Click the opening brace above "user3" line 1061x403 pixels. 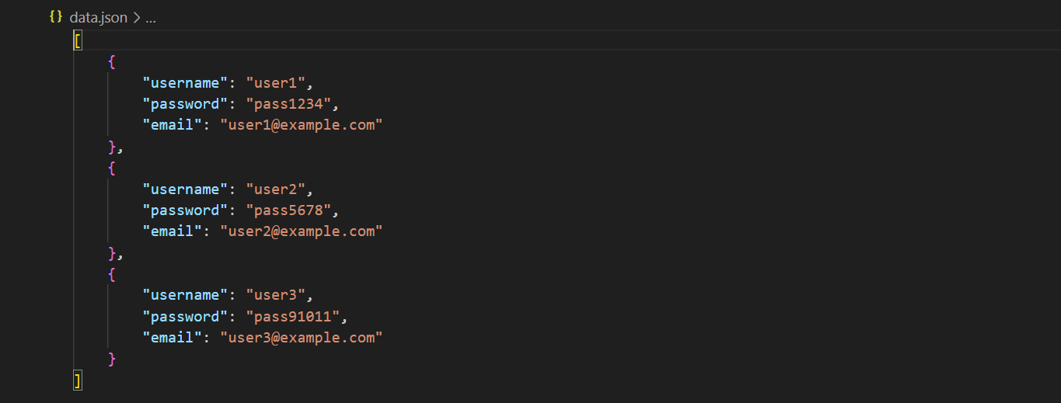(x=112, y=274)
